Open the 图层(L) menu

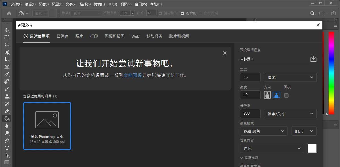pyautogui.click(x=56, y=4)
